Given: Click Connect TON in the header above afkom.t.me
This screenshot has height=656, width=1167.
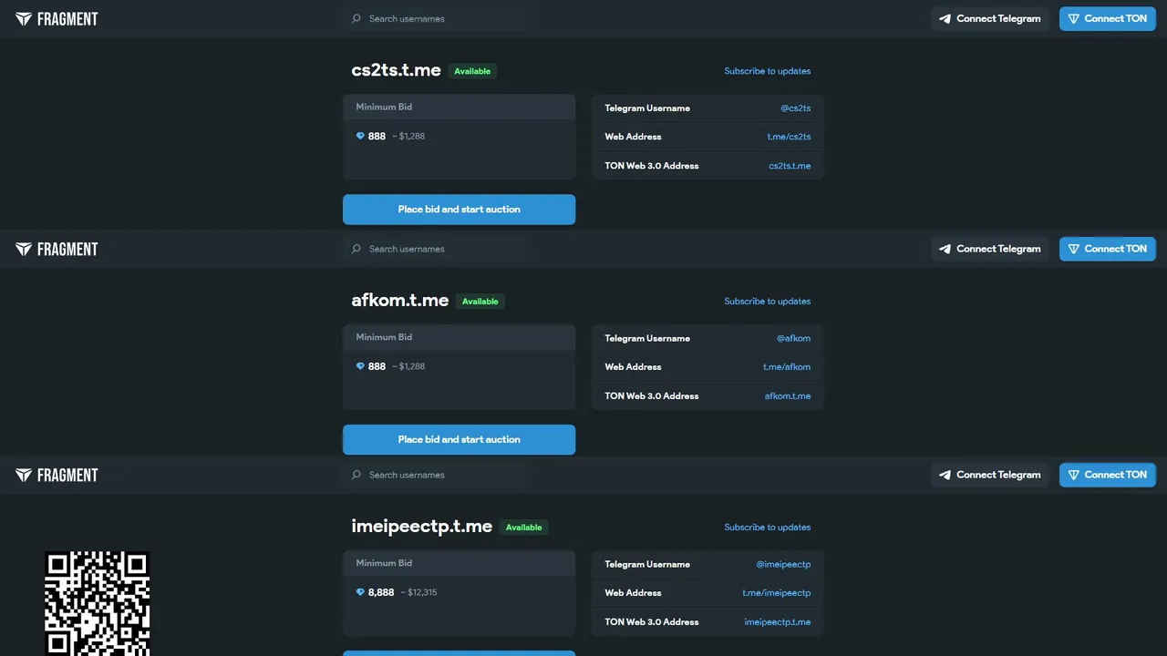Looking at the screenshot, I should (1108, 249).
